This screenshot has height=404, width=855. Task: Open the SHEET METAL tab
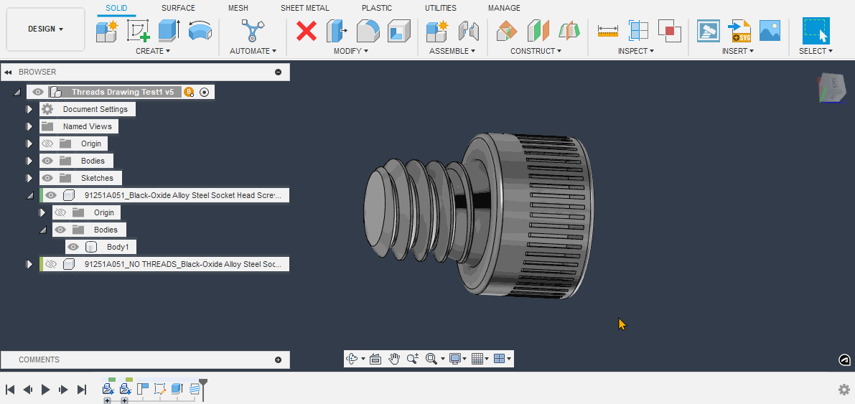point(305,8)
